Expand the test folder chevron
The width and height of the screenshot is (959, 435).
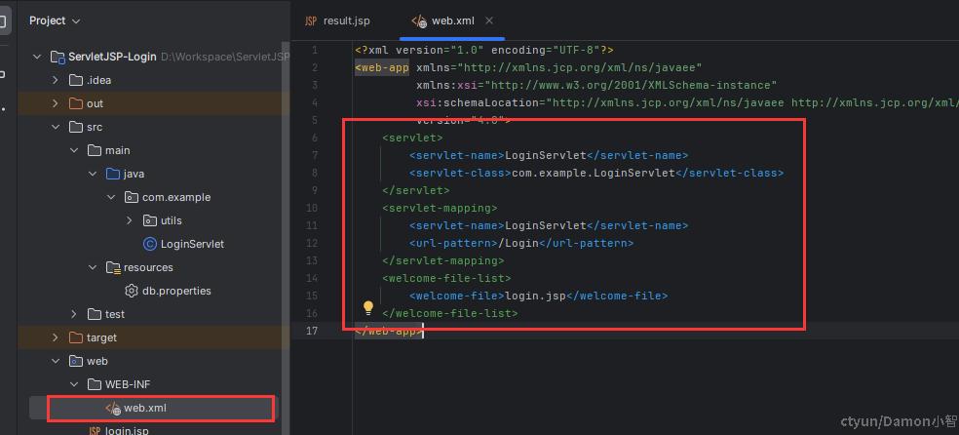pyautogui.click(x=74, y=314)
